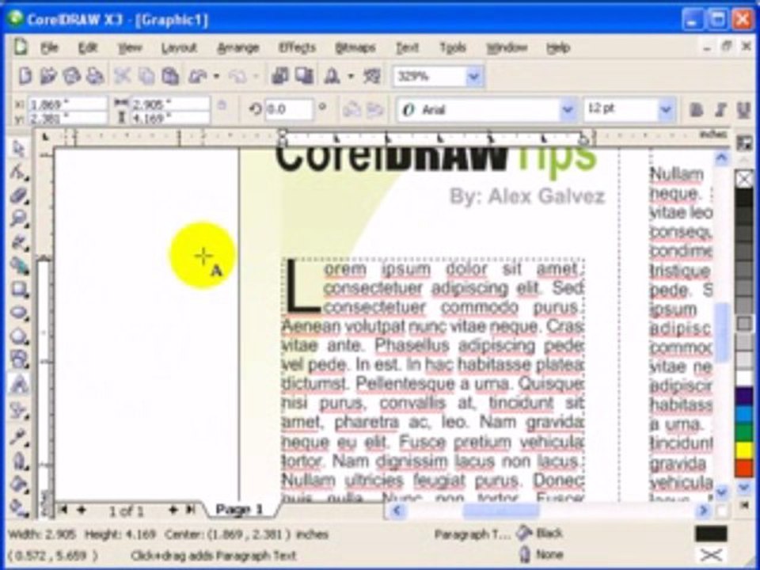This screenshot has height=570, width=760.
Task: Click the mirror horizontally button
Action: pos(351,110)
